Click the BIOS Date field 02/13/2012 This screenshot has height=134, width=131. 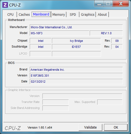[76, 82]
